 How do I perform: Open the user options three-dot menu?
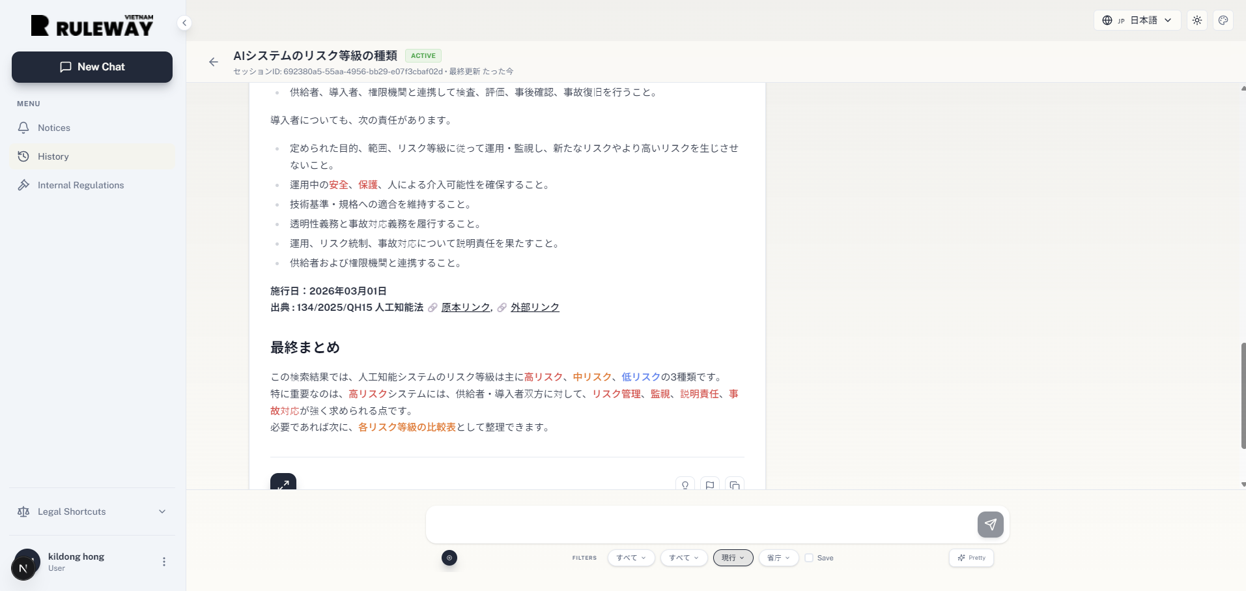tap(164, 562)
